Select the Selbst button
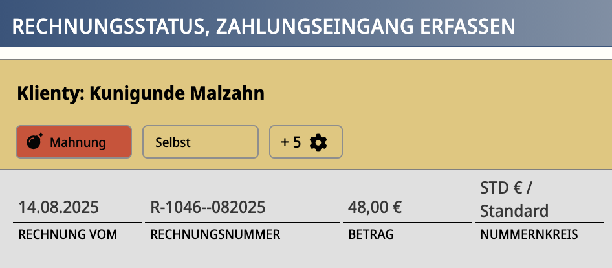Screen dimensions: 612x268 pos(200,142)
